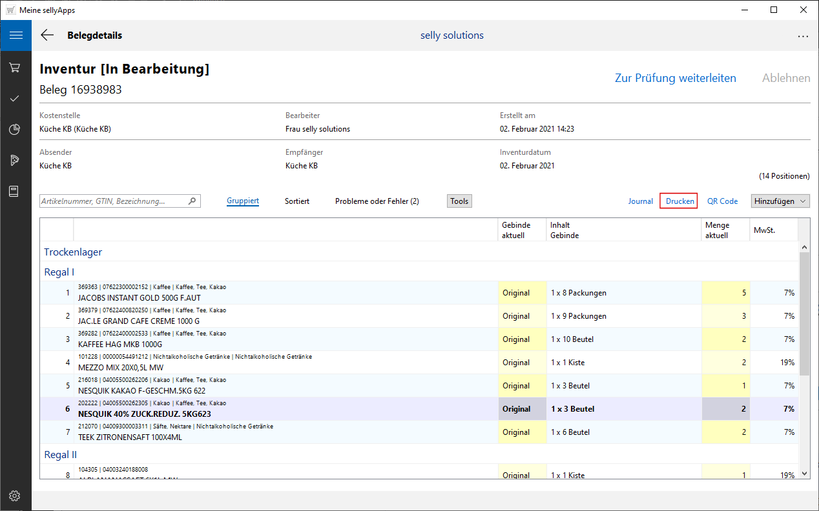Expand the Hinzufügen dropdown
This screenshot has height=511, width=819.
click(x=780, y=201)
